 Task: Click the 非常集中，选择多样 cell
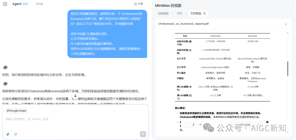pyautogui.click(x=215, y=73)
